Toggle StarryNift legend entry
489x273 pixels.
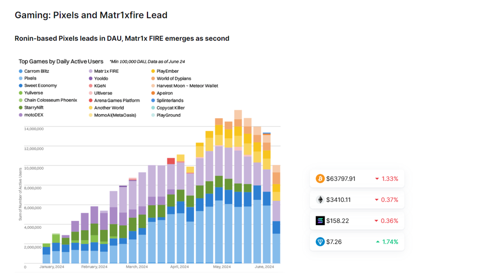[x=36, y=108]
